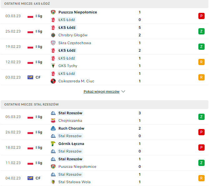
Task: Click the green Z badge for 05.03.23
Action: pos(201,117)
